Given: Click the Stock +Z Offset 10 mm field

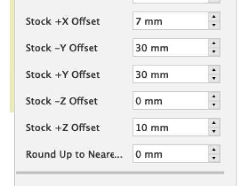Looking at the screenshot, I should [170, 127].
